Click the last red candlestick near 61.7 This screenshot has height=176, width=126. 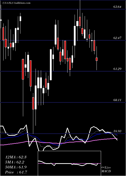click(97, 59)
